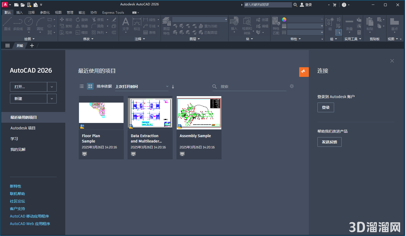405x236 pixels.
Task: Open the AutoCAD application menu logo
Action: (5, 5)
